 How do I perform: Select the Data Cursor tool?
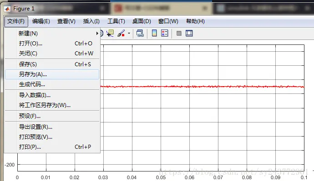click(x=110, y=33)
